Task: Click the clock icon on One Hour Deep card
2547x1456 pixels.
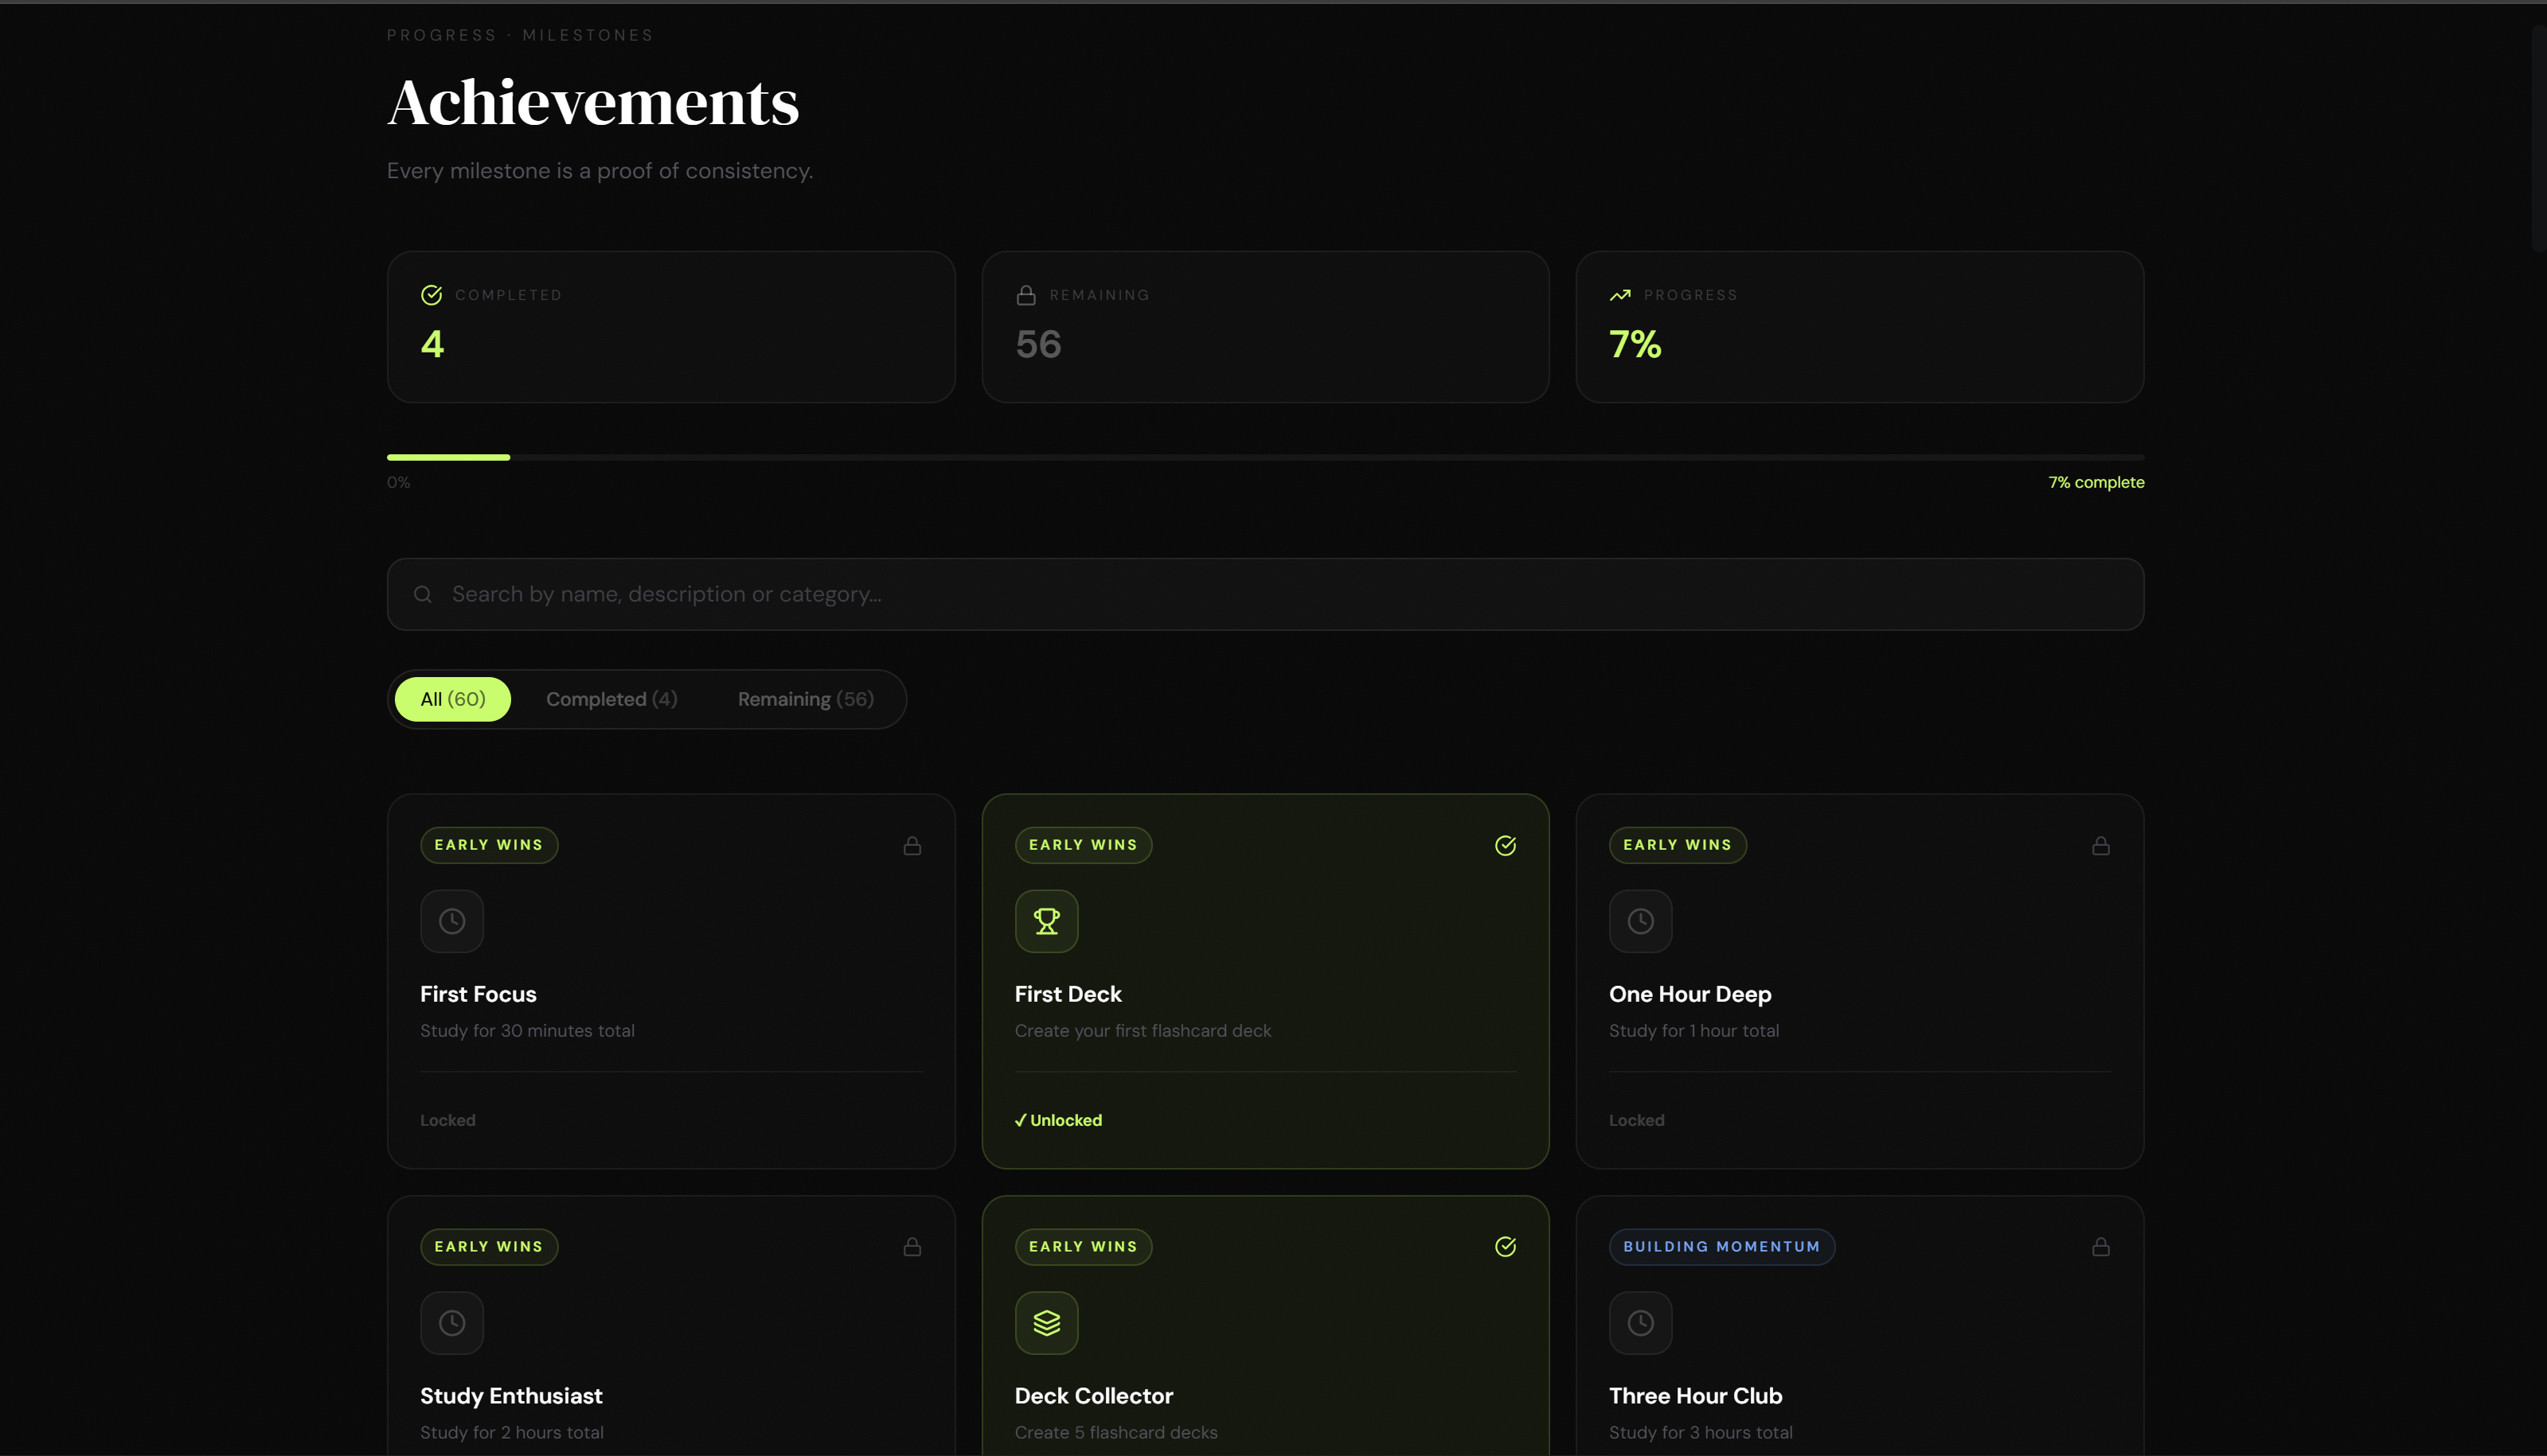Action: point(1641,921)
